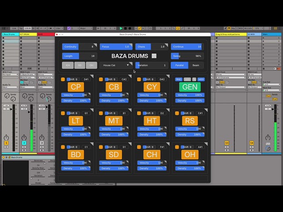
Task: Click the Scale Mode icon next to key selector
Action: (x=69, y=28)
